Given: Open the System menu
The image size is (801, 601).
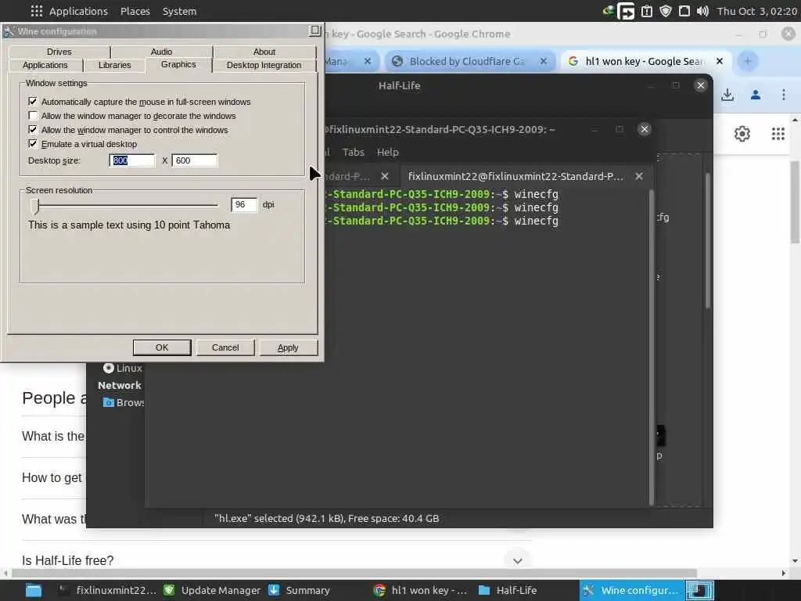Looking at the screenshot, I should 179,11.
